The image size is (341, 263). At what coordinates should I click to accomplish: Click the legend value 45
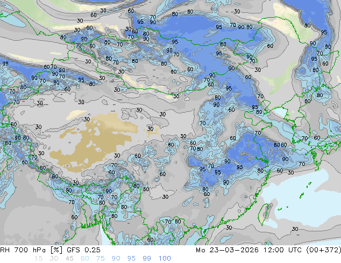(69, 259)
